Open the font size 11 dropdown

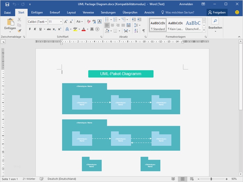61,22
